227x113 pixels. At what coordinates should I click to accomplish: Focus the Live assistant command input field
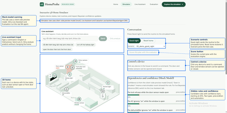pos(70,39)
